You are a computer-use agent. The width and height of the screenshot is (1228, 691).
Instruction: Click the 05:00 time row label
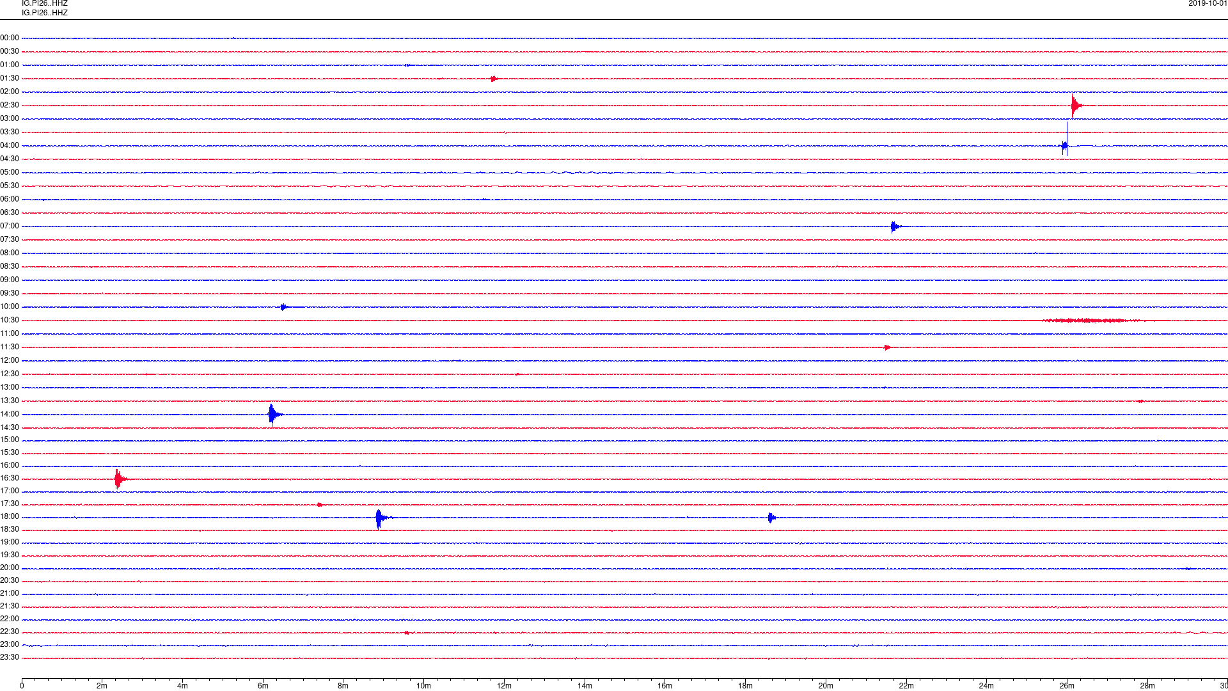tap(10, 172)
